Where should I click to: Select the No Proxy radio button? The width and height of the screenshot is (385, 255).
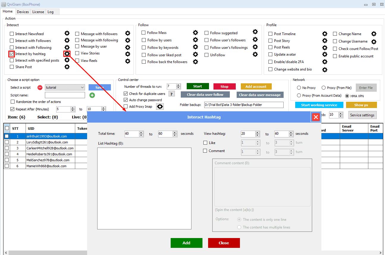[x=299, y=88]
